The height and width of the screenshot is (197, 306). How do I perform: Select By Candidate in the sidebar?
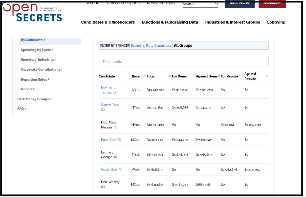(33, 40)
